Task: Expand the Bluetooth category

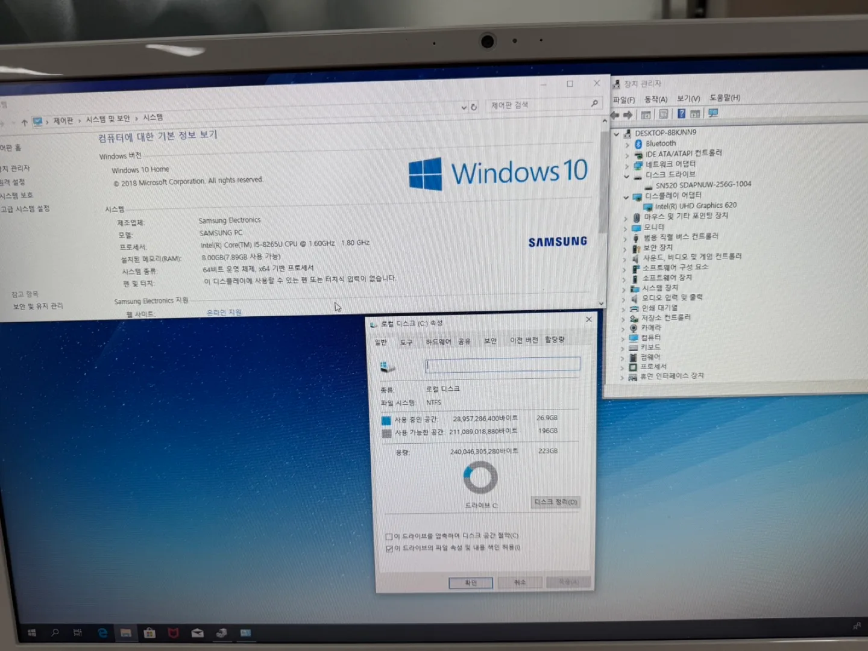Action: click(627, 145)
